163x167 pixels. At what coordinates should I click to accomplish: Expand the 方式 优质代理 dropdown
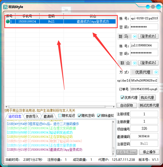point(156,72)
